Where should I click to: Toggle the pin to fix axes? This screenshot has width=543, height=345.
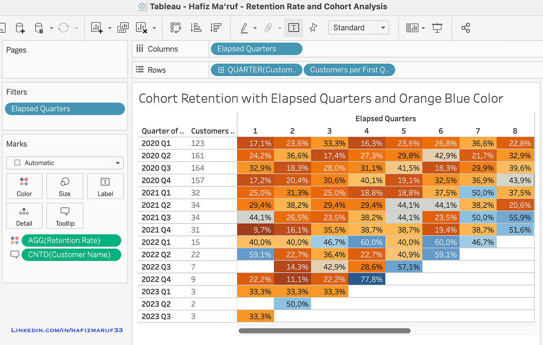point(313,28)
